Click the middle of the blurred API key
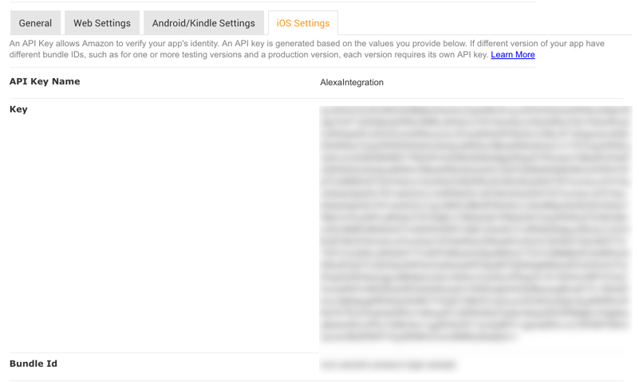 pyautogui.click(x=475, y=224)
